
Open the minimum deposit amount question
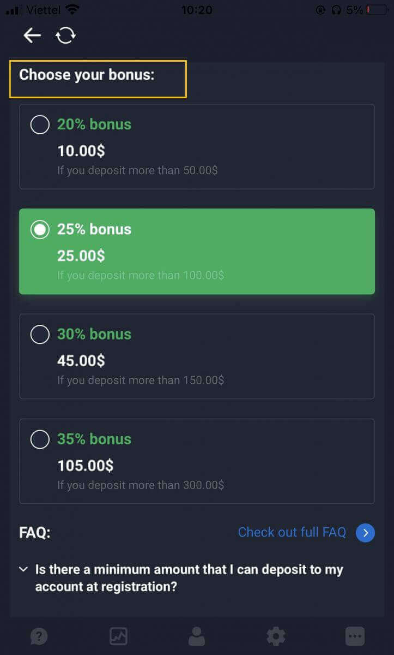click(x=189, y=578)
